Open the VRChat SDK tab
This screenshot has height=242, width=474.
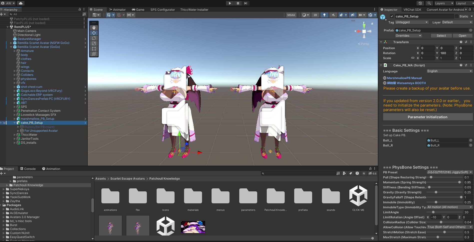(412, 9)
